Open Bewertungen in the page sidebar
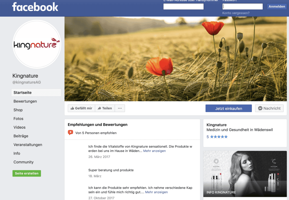This screenshot has height=200, width=289. pyautogui.click(x=25, y=101)
